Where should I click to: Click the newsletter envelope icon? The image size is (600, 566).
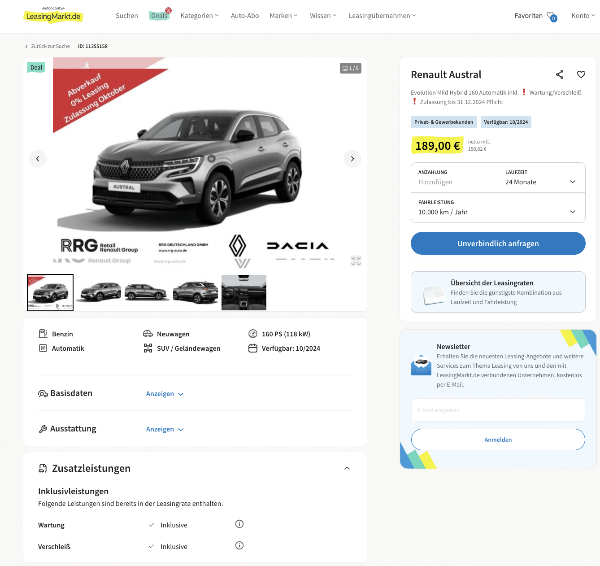pyautogui.click(x=421, y=365)
